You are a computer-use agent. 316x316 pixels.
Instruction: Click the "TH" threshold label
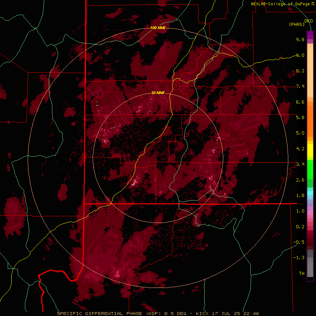(x=302, y=274)
